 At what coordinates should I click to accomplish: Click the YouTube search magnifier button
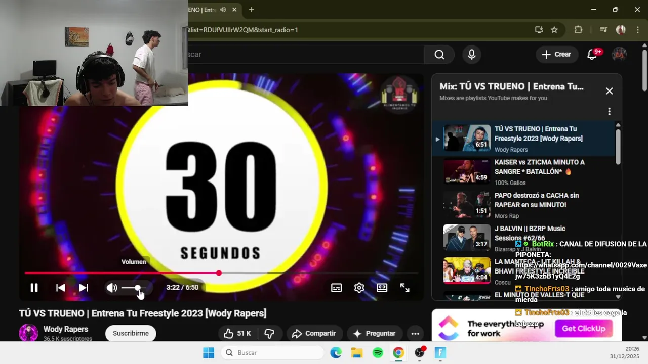(x=439, y=54)
